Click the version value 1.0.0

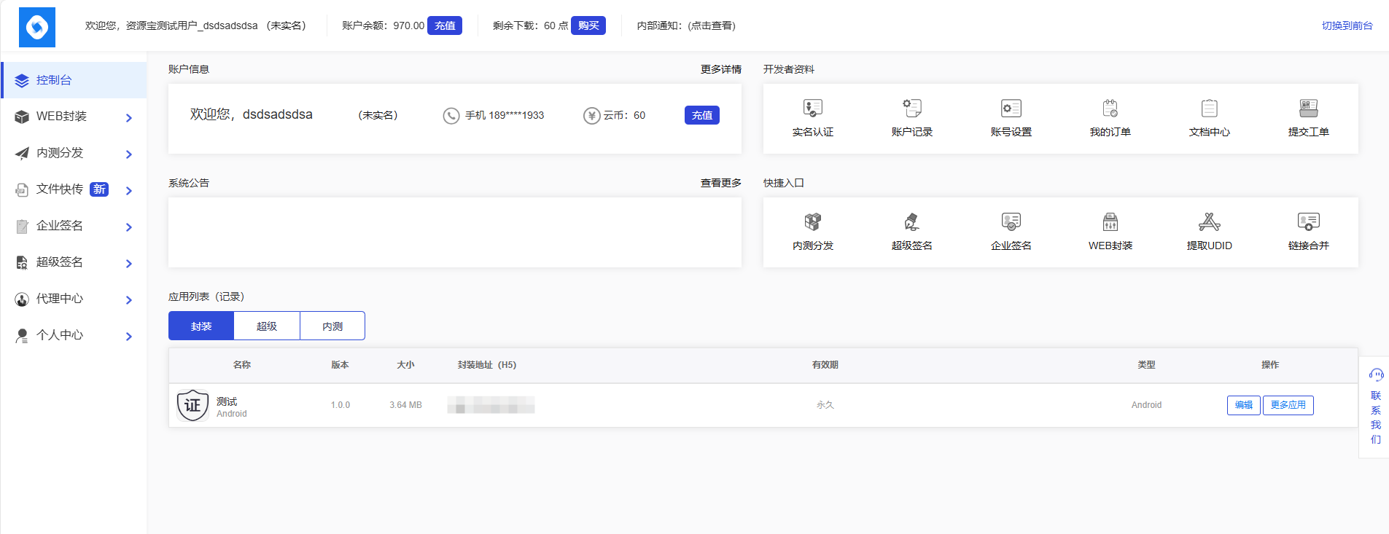(x=341, y=405)
